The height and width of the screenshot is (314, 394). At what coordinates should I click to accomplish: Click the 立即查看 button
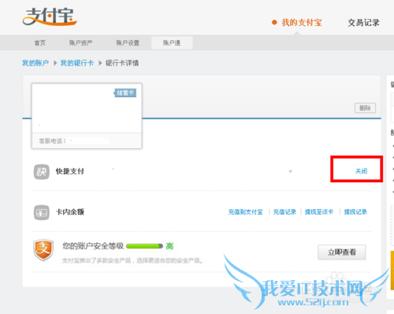coord(342,252)
